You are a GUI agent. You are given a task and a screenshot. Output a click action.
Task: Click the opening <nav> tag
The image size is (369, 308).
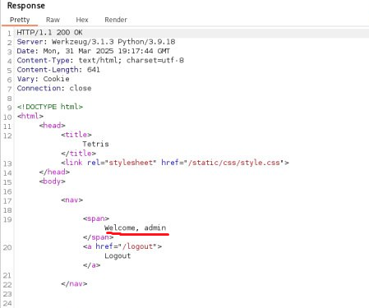(x=71, y=200)
